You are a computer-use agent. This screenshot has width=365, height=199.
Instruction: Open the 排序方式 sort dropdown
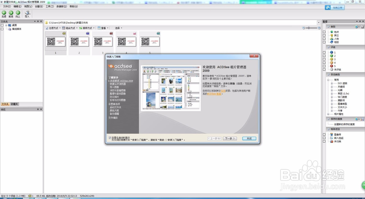(87, 28)
